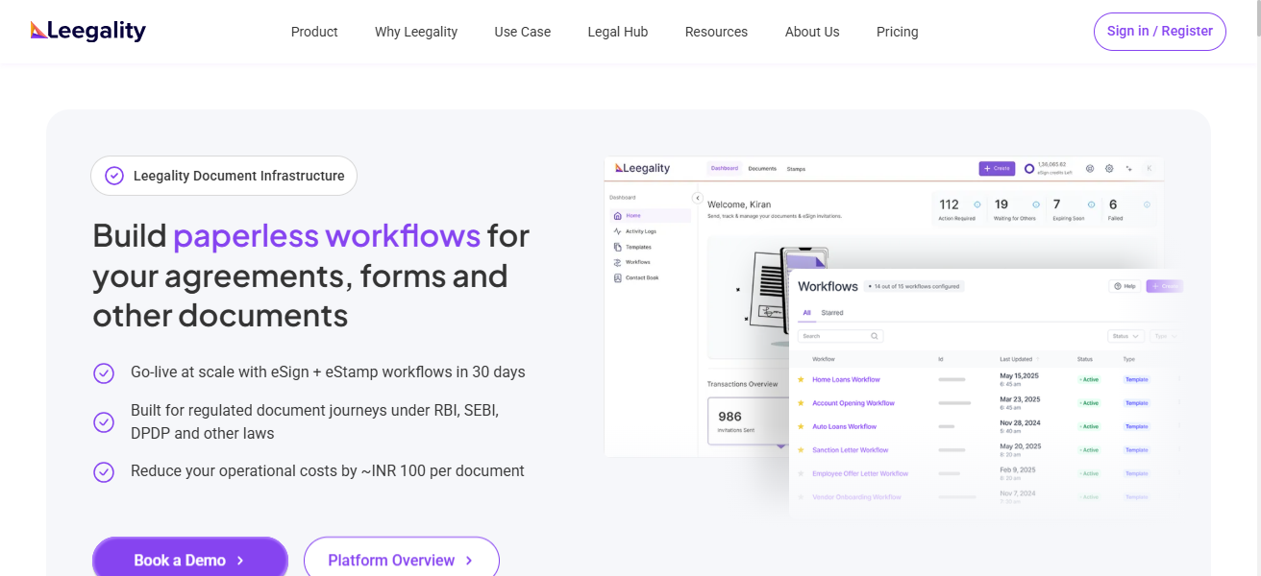1261x576 pixels.
Task: Click the purple Create button in the dashboard preview header
Action: click(997, 168)
